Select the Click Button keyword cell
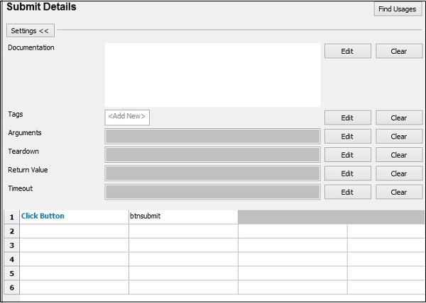 (x=74, y=217)
